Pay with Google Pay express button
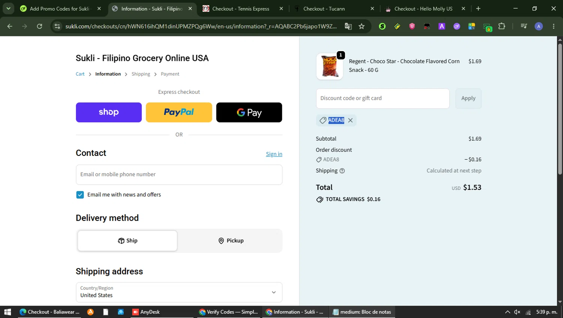Screen dimensions: 563x318 pos(249,112)
